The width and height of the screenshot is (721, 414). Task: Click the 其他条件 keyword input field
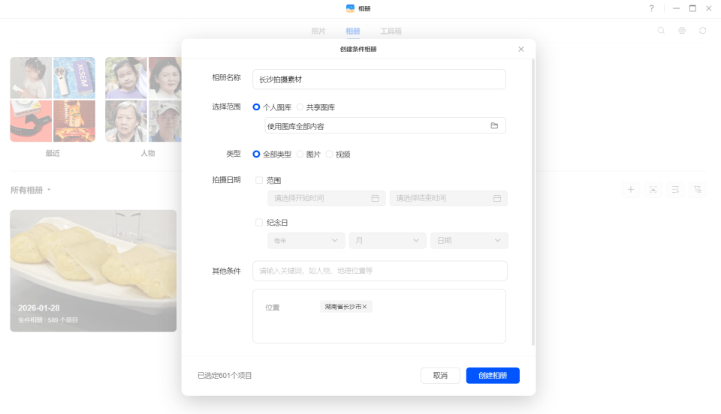(x=380, y=271)
